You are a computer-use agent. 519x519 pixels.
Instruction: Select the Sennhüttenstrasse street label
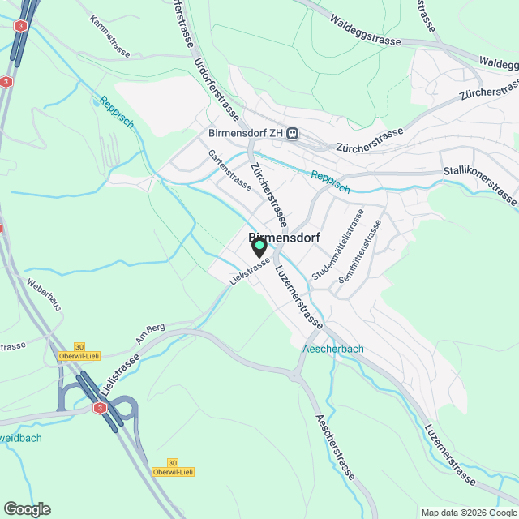pos(360,251)
